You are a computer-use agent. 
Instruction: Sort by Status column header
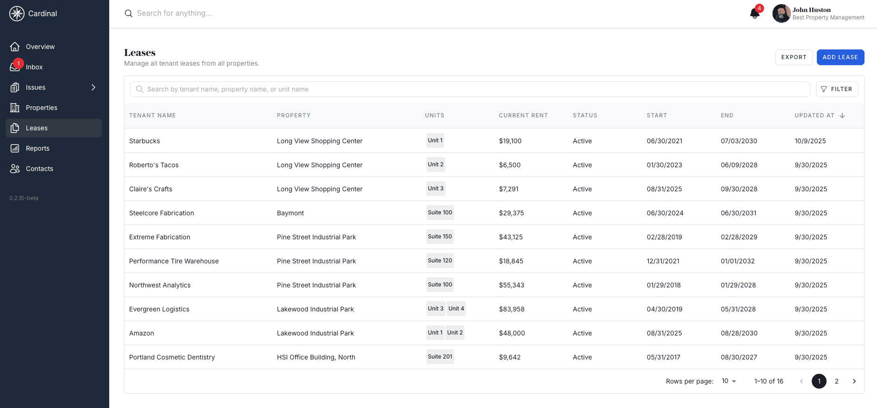coord(585,116)
